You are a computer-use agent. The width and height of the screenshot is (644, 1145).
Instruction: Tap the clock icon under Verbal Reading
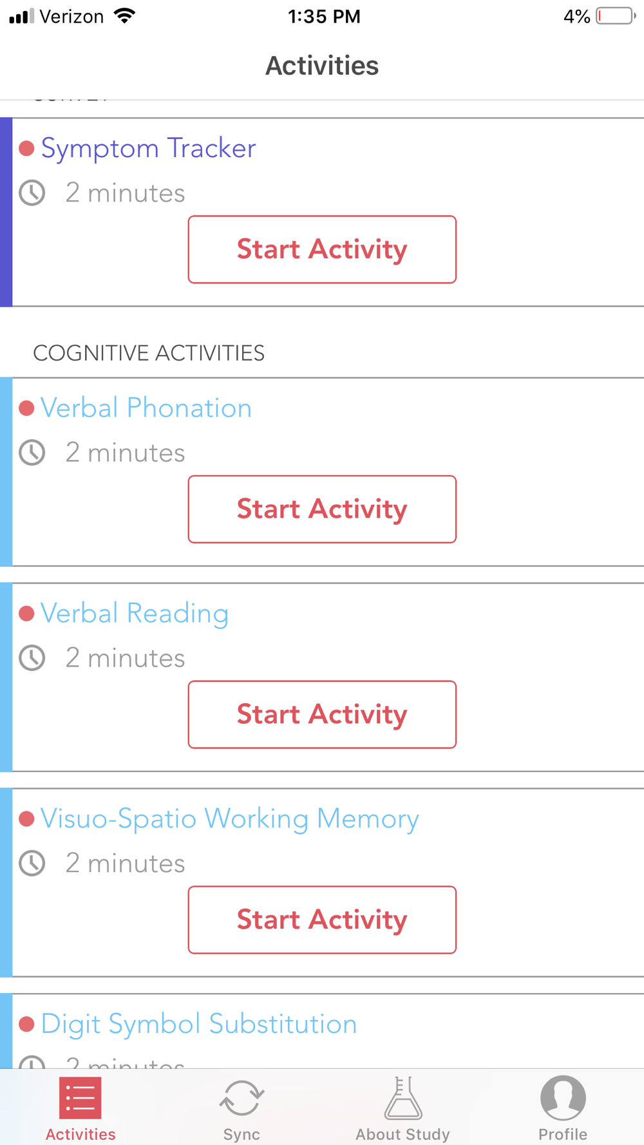coord(32,658)
